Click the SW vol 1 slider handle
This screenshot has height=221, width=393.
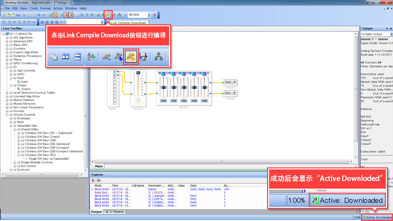(x=138, y=73)
